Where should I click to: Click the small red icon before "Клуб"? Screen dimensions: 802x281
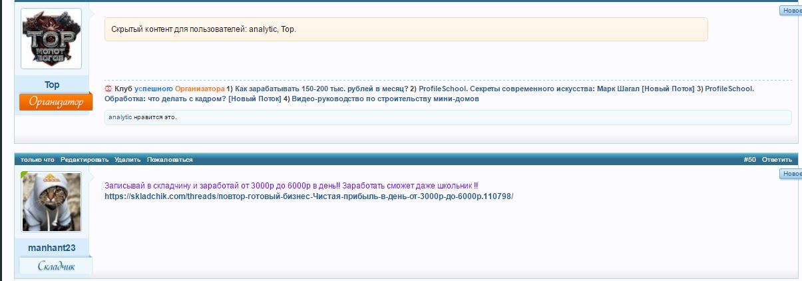[108, 89]
